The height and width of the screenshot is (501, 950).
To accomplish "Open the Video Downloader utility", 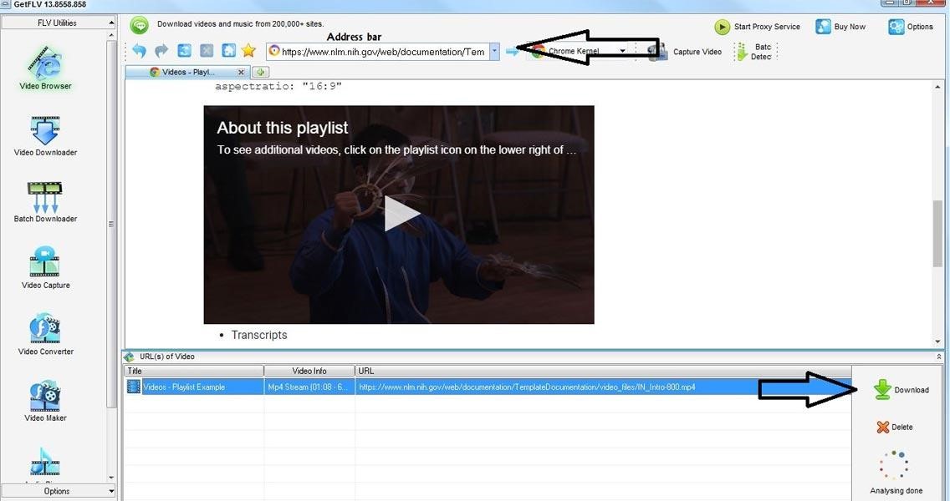I will (x=45, y=137).
